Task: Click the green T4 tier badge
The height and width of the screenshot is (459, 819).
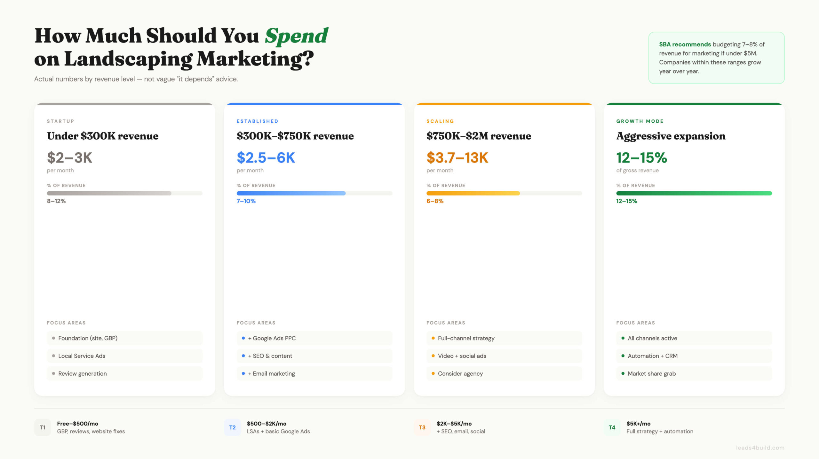Action: click(612, 427)
